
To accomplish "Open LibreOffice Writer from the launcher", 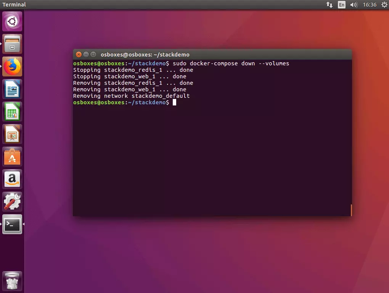I will (12, 89).
